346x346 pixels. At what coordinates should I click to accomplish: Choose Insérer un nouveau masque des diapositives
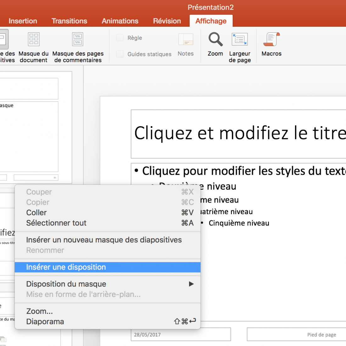click(x=108, y=240)
